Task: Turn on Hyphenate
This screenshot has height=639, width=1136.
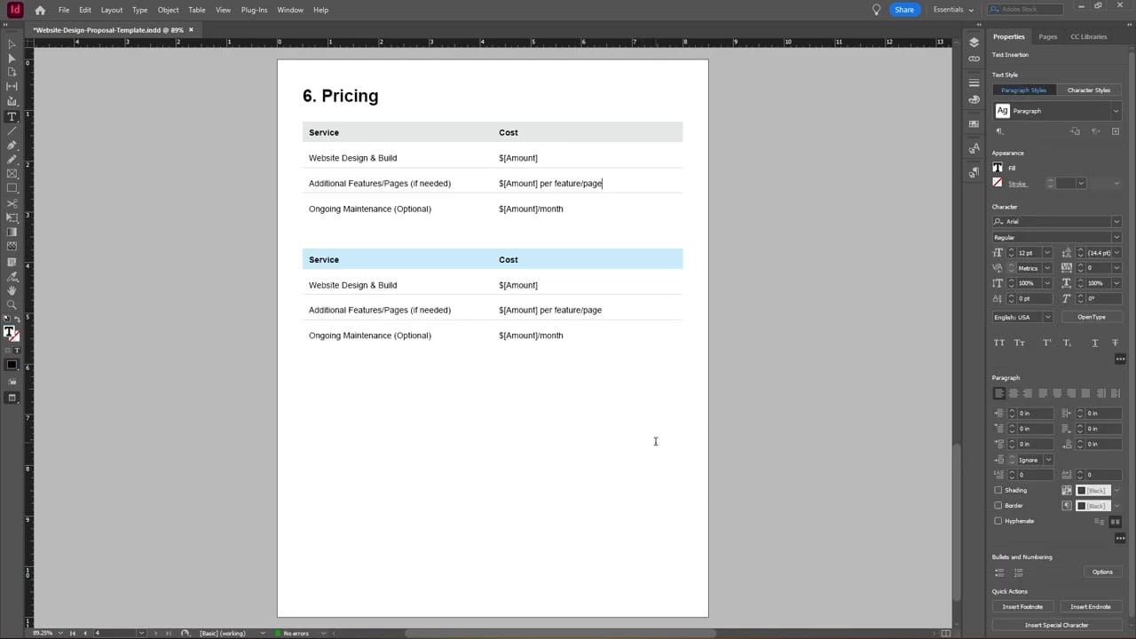Action: (x=998, y=521)
